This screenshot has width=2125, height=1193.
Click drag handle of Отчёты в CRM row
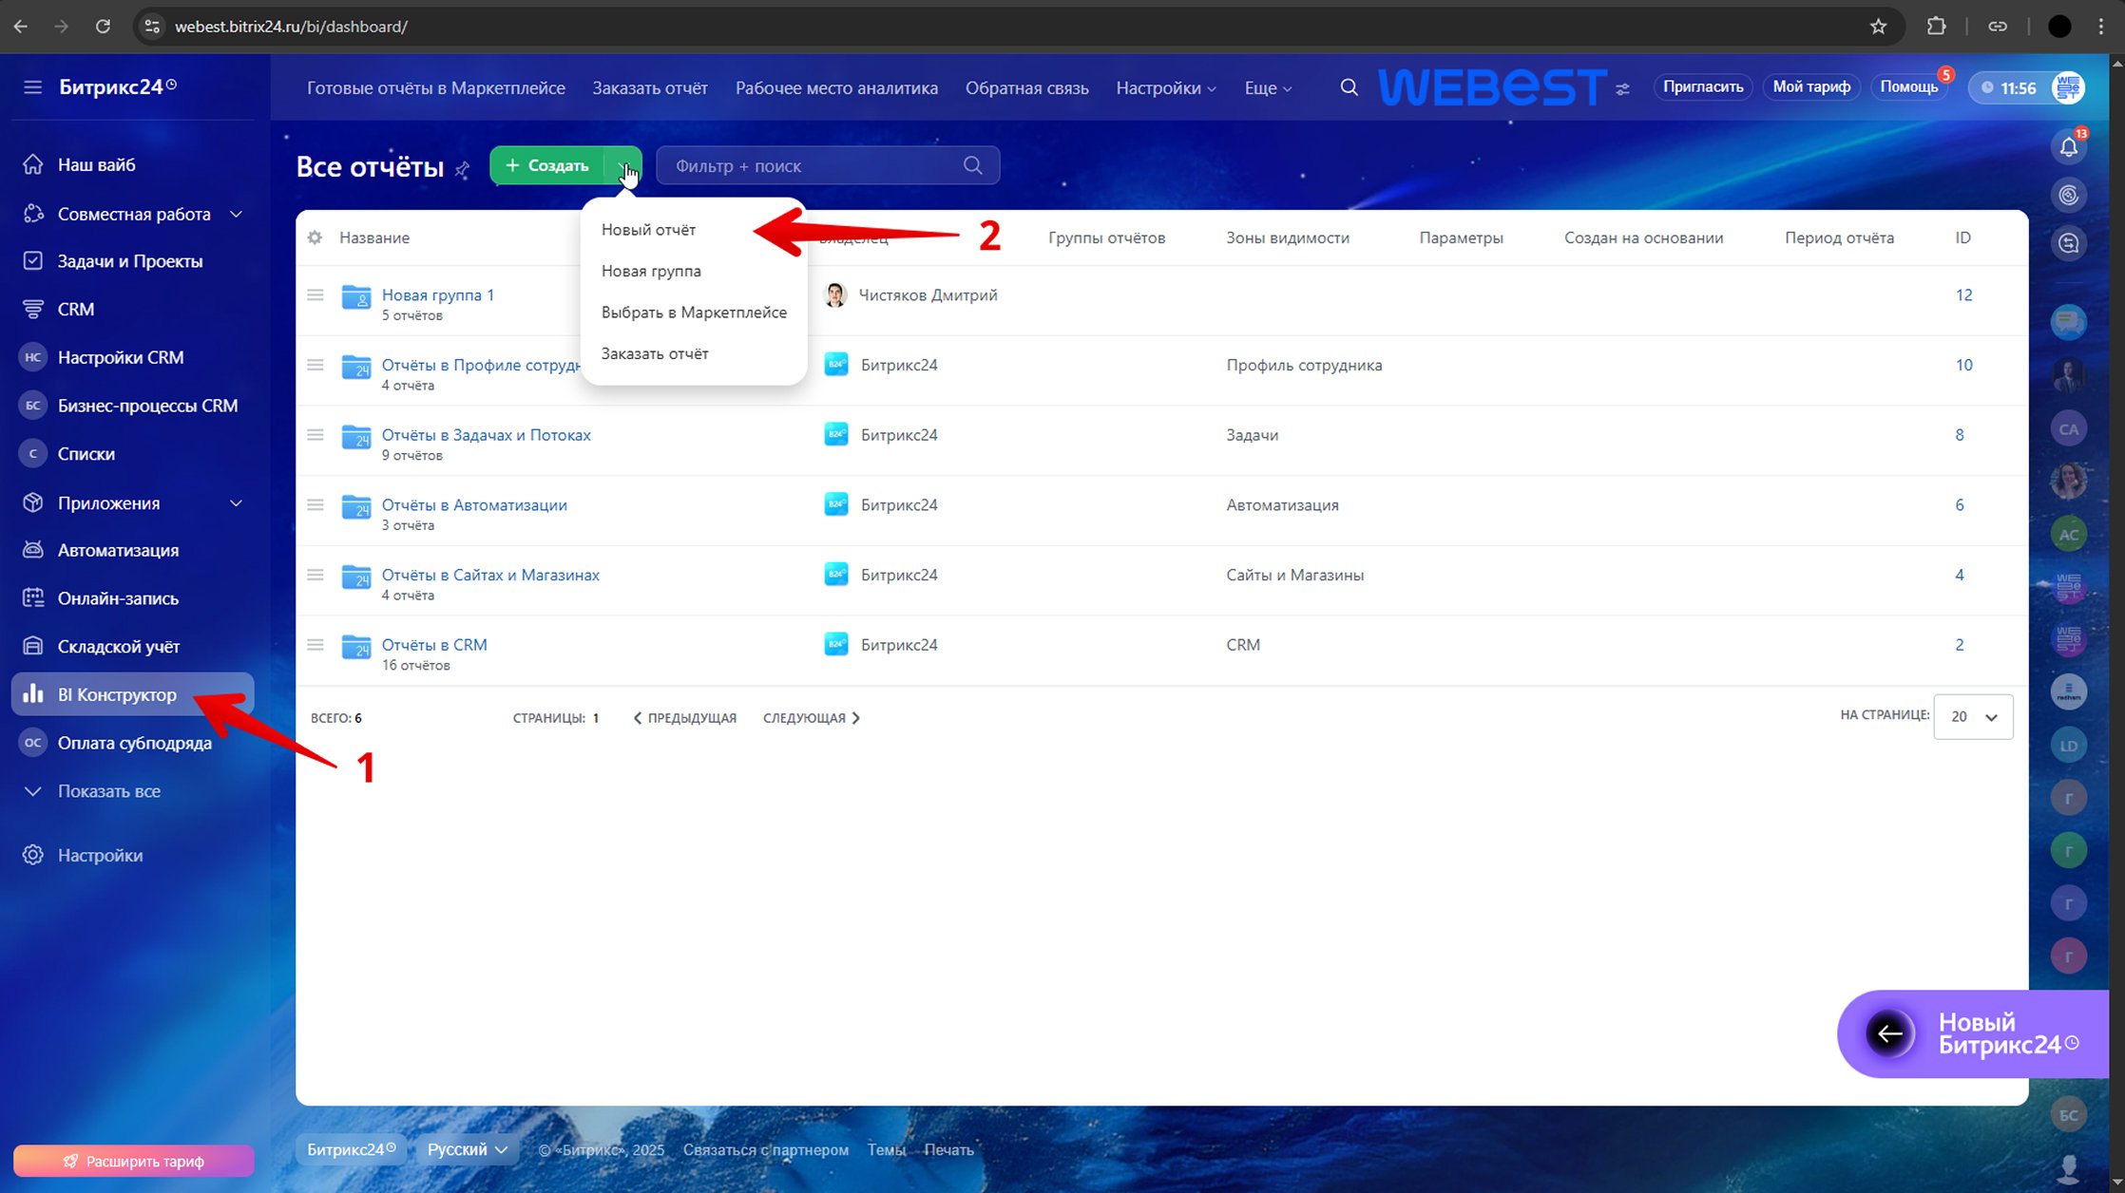(x=316, y=645)
